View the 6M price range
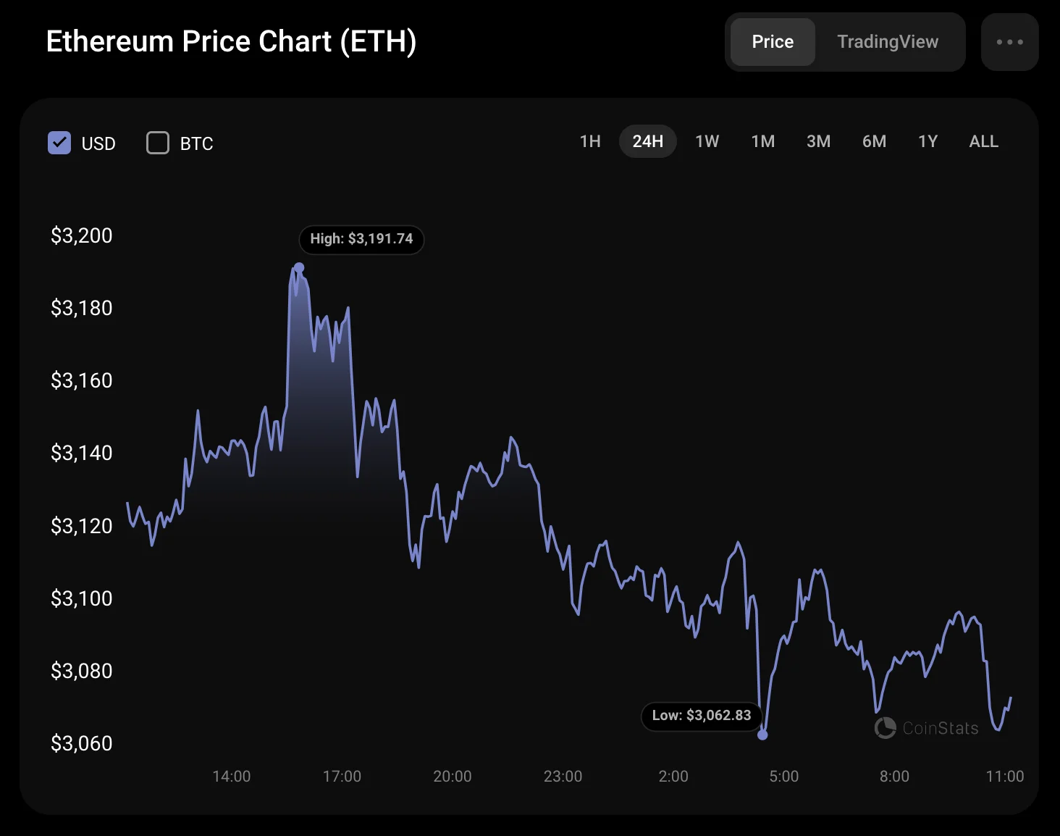 coord(874,141)
